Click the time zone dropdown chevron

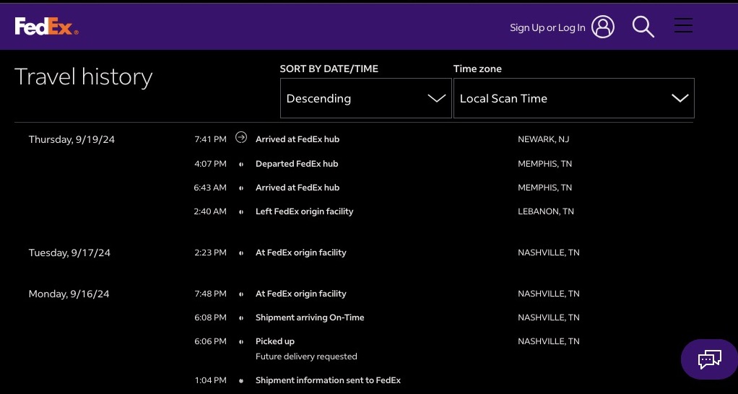[x=680, y=98]
